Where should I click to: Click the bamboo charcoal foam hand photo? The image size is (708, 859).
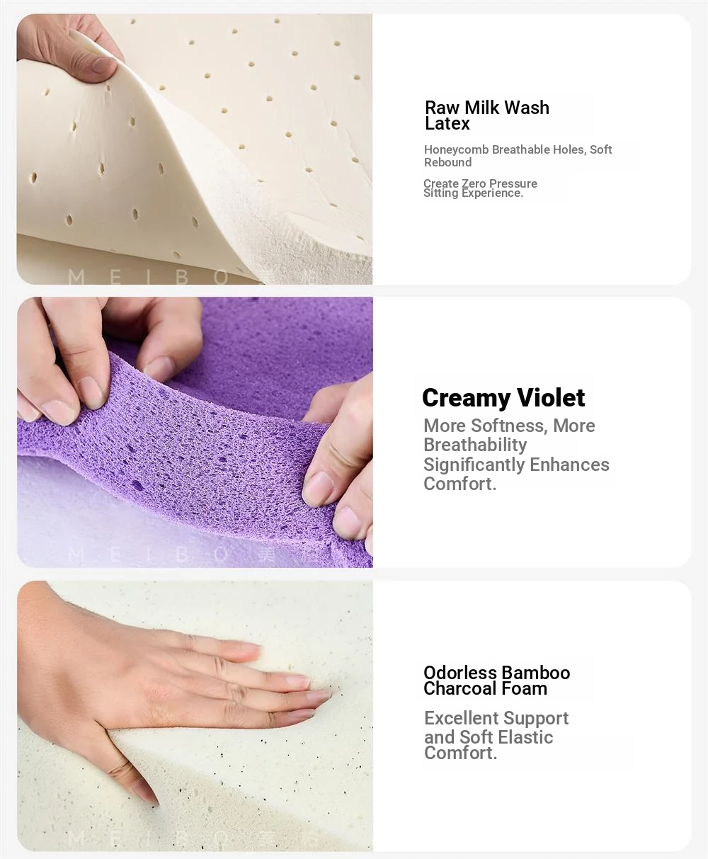tap(195, 716)
